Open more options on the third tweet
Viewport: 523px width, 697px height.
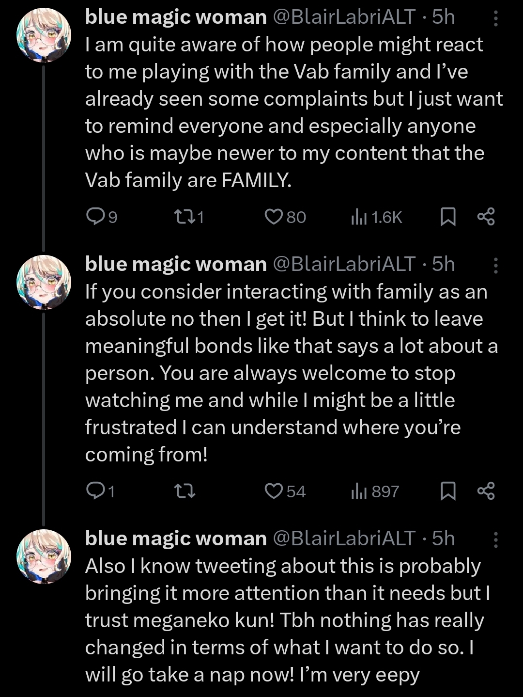[495, 540]
